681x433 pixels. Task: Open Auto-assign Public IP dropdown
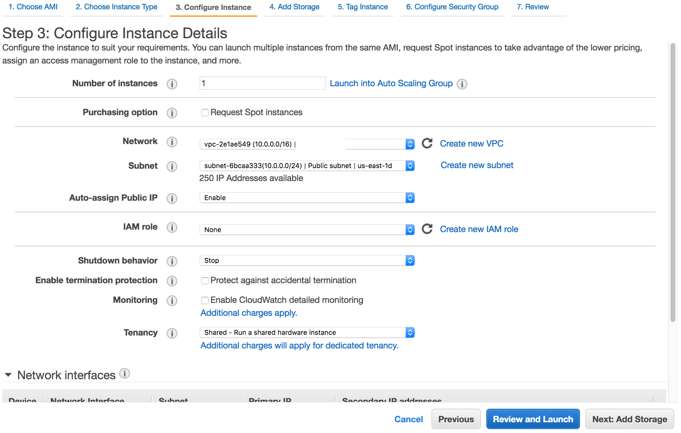click(307, 198)
